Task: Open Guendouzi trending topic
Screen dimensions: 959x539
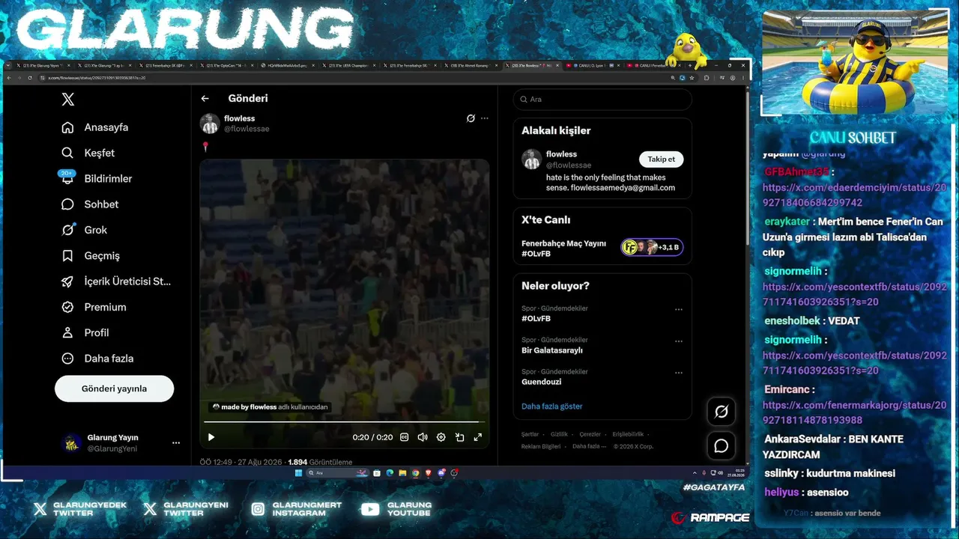Action: click(542, 382)
